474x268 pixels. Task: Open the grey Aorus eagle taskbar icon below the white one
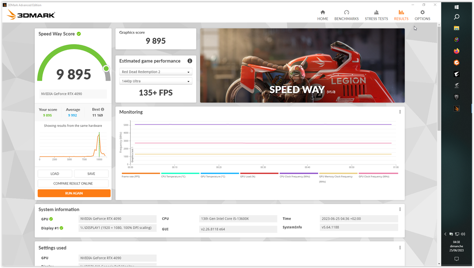(x=457, y=86)
